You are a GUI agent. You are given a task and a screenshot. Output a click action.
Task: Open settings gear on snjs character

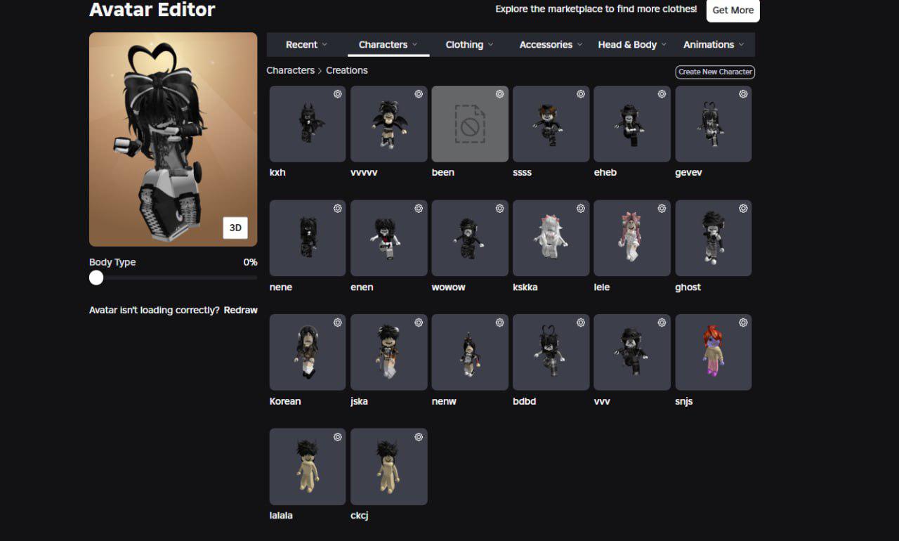[x=743, y=322]
